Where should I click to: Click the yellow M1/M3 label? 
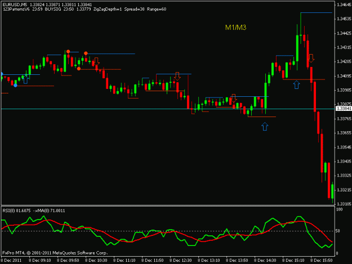[236, 28]
